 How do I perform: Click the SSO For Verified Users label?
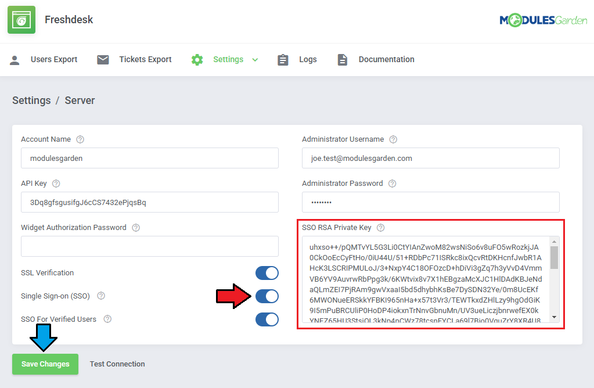pos(59,319)
